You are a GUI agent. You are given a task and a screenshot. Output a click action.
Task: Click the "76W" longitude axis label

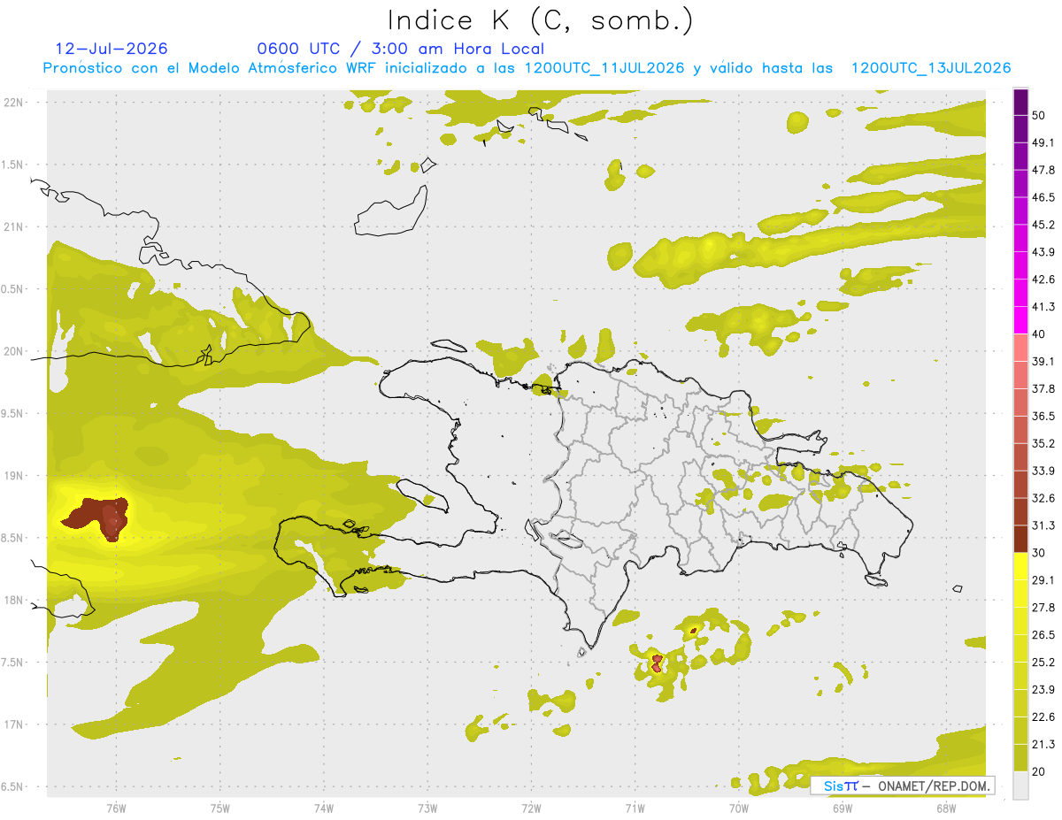(x=116, y=808)
